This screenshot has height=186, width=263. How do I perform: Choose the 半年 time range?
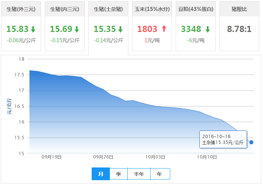point(139,174)
